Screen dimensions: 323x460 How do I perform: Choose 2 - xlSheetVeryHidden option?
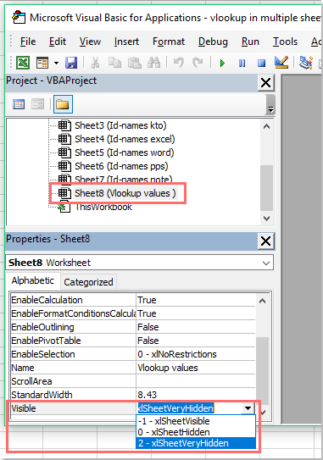[196, 443]
